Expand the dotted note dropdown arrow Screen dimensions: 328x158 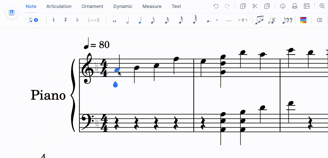click(217, 20)
